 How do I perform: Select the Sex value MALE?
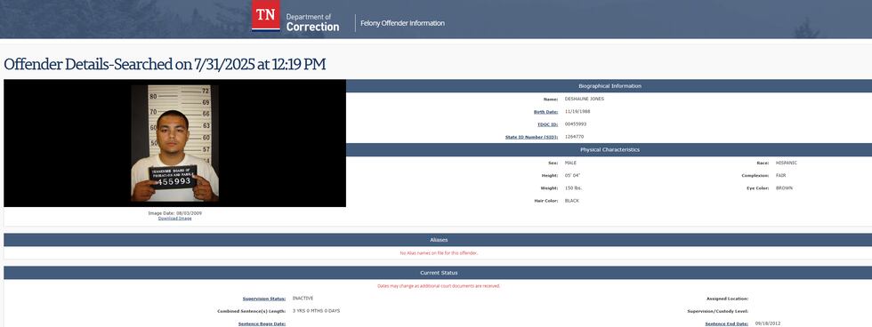[x=570, y=163]
